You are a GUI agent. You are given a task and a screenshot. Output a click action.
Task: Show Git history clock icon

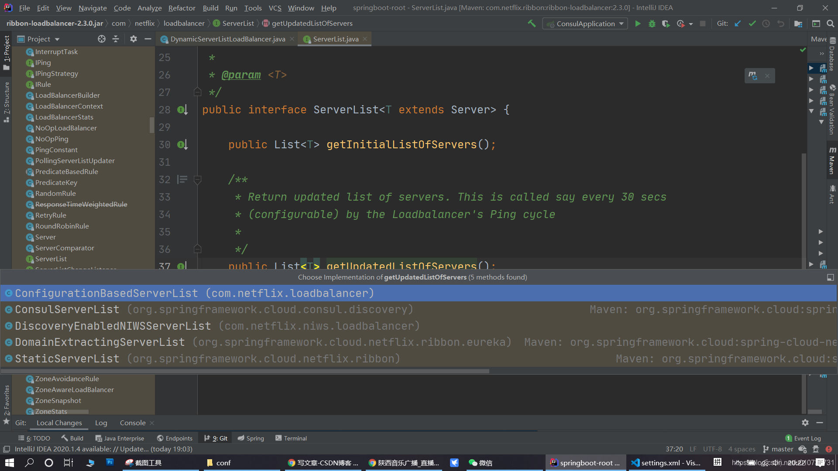click(x=766, y=24)
